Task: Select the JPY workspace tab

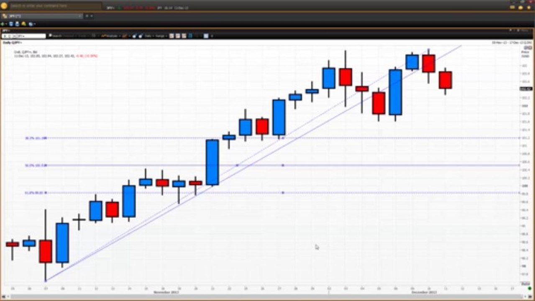Action: 42,16
